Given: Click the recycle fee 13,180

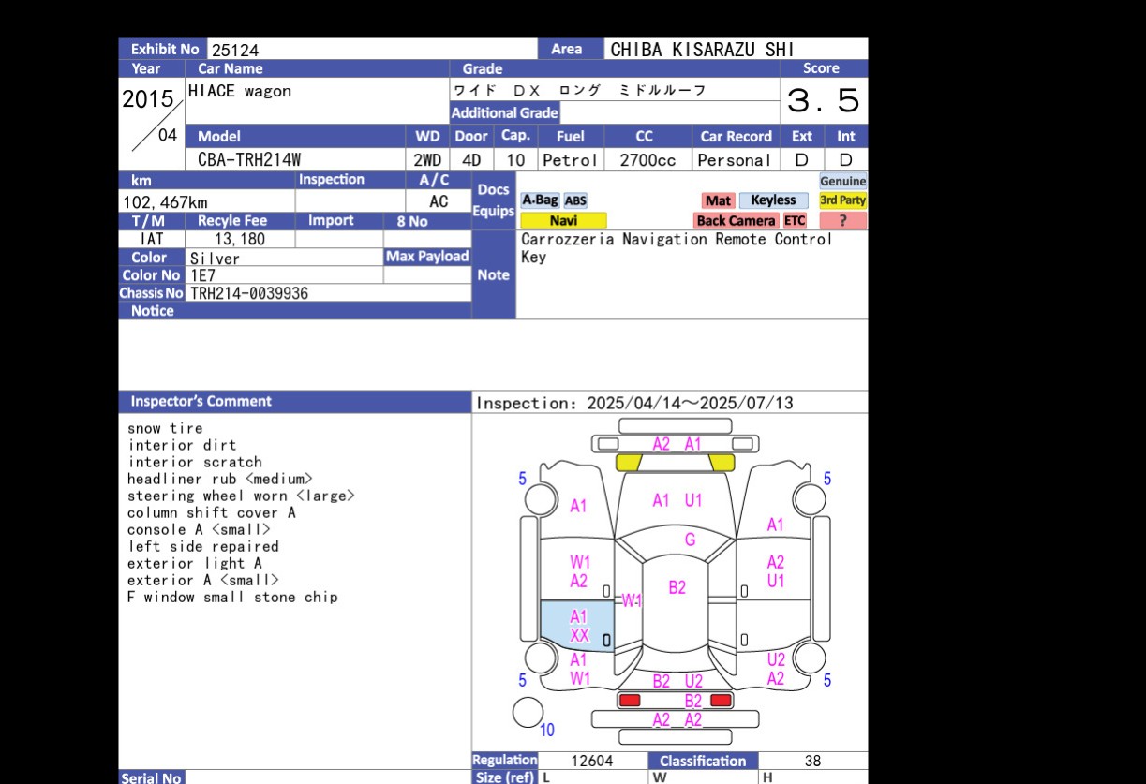Looking at the screenshot, I should pyautogui.click(x=240, y=239).
